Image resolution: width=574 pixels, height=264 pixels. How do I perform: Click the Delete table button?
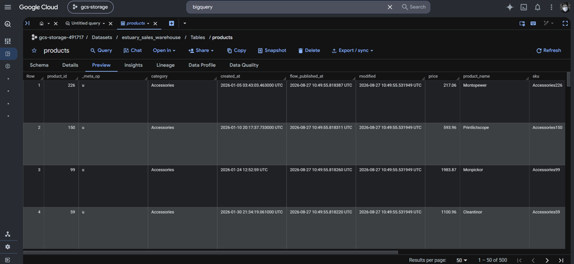coord(309,50)
